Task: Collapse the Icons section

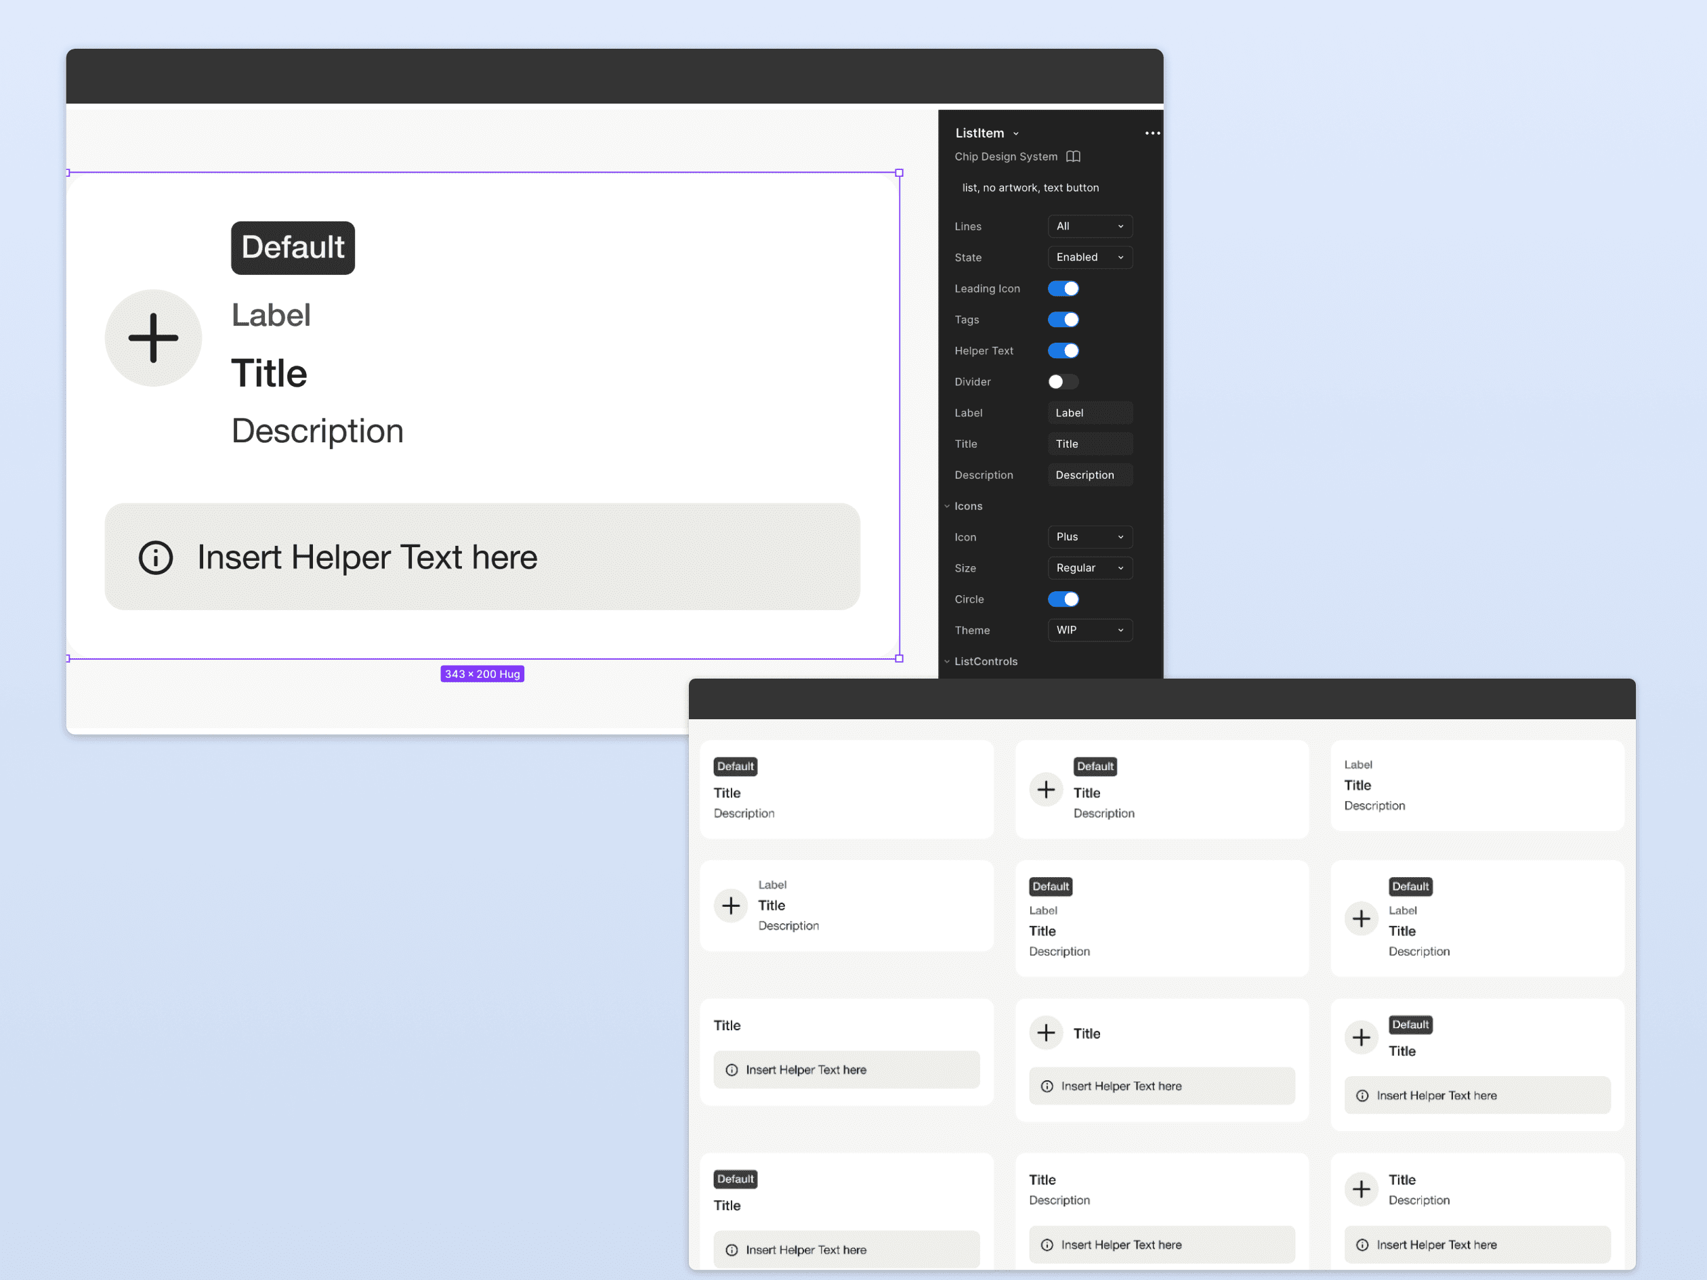Action: point(963,506)
